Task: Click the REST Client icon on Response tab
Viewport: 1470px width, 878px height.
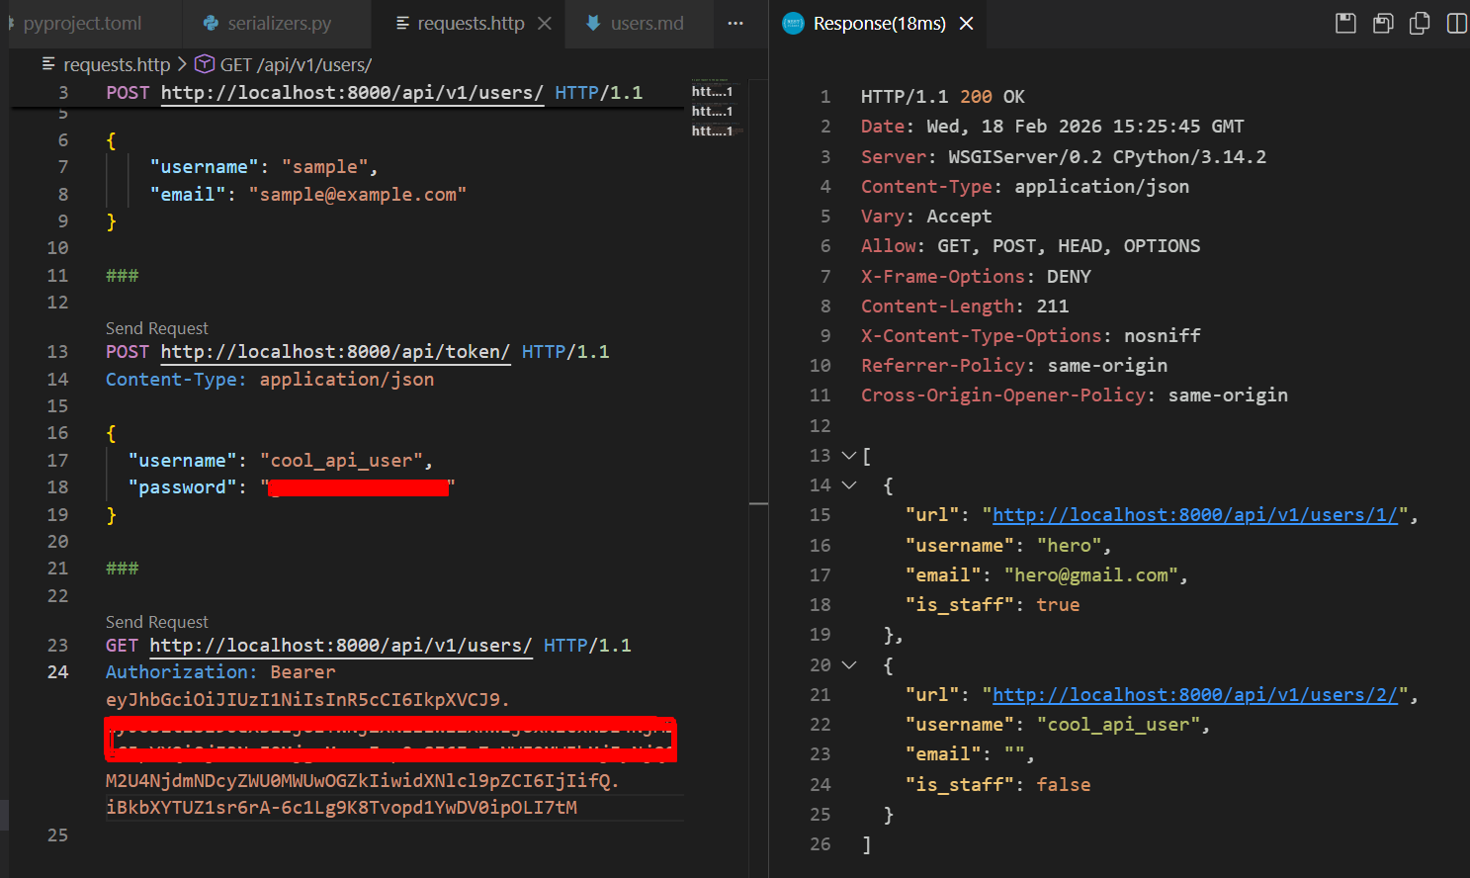Action: click(793, 23)
